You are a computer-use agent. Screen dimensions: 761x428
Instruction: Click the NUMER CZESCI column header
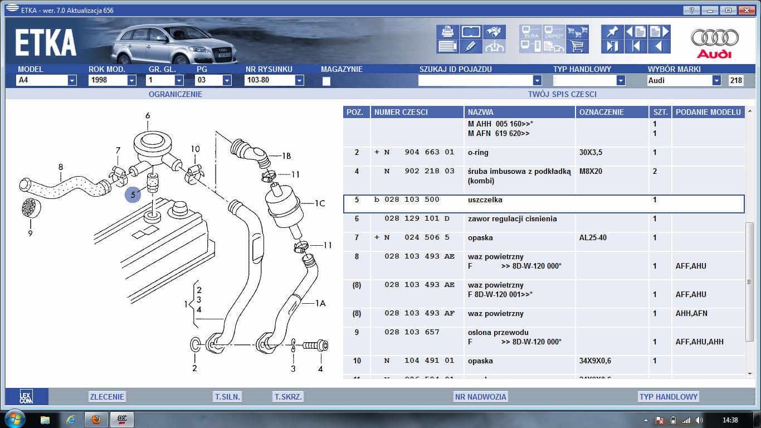pyautogui.click(x=417, y=112)
